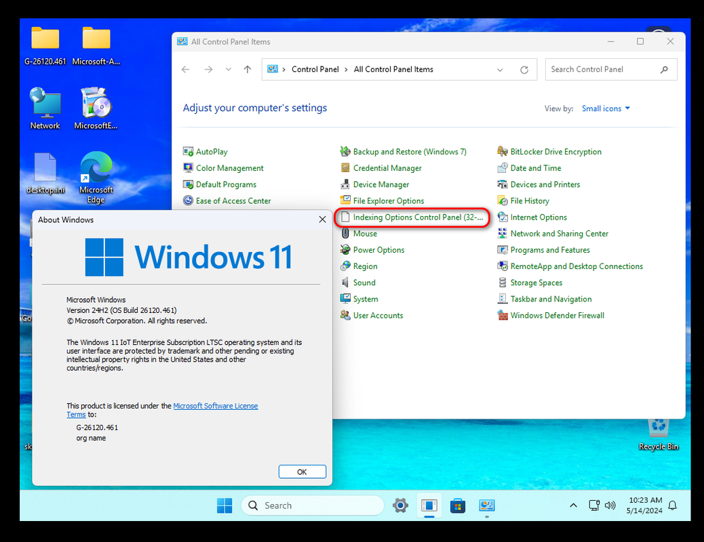Viewport: 704px width, 542px height.
Task: Click the Mouse settings icon
Action: point(345,233)
